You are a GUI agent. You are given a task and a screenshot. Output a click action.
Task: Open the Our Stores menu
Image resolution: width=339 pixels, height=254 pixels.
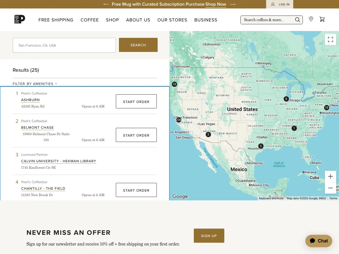coord(172,20)
